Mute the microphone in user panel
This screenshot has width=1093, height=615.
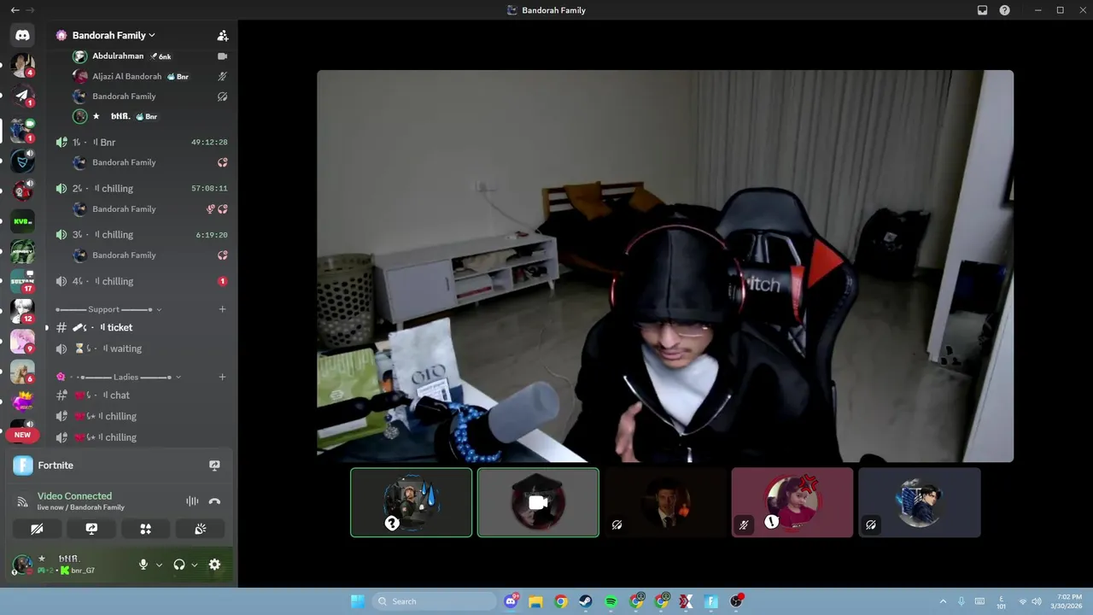point(143,565)
